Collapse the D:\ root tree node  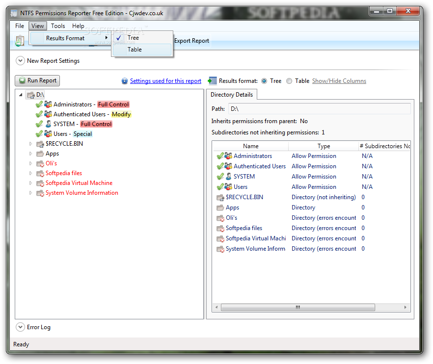click(21, 95)
